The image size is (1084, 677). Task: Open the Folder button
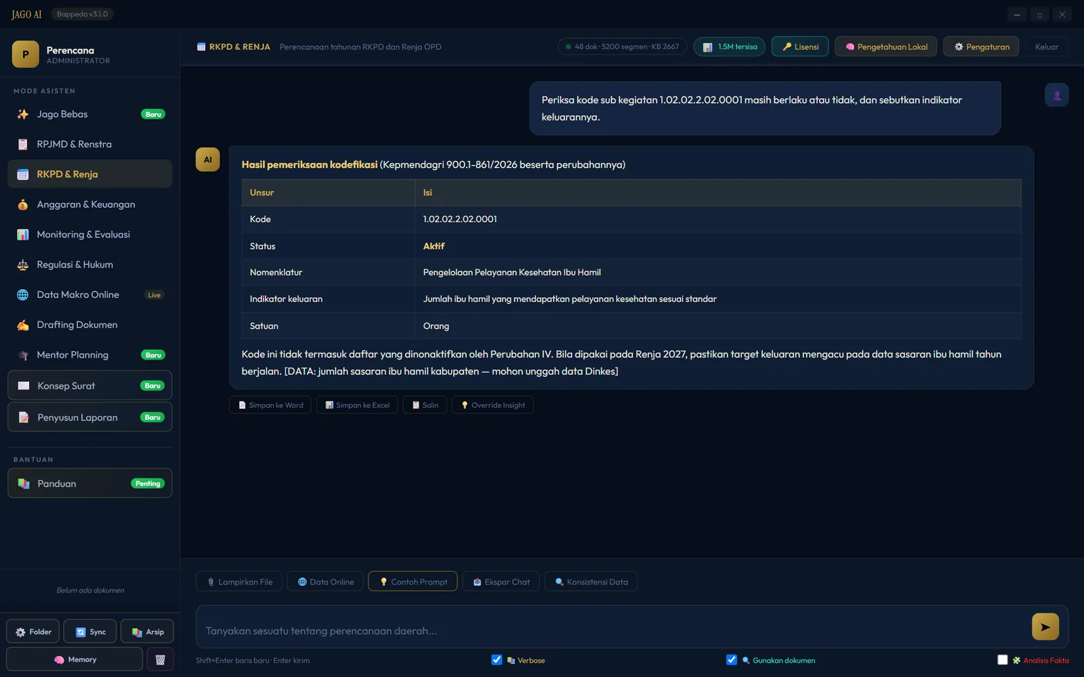coord(33,632)
